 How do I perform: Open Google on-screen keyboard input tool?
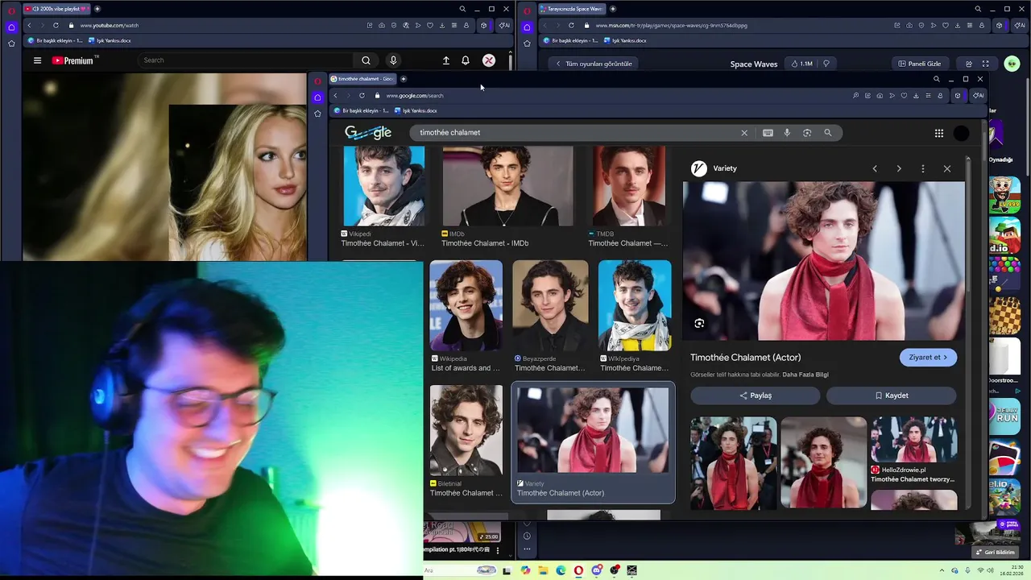pos(768,133)
